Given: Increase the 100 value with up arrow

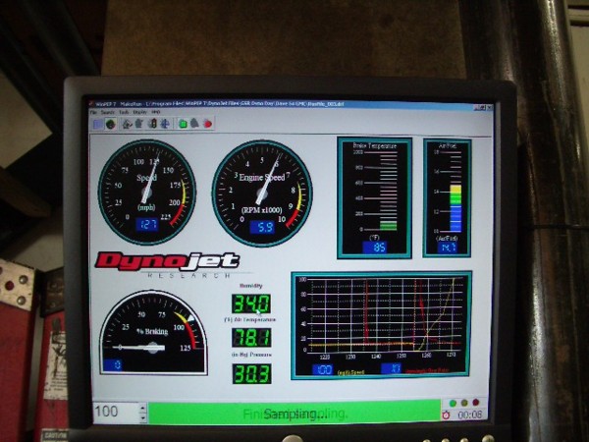Looking at the screenshot, I should (x=142, y=408).
